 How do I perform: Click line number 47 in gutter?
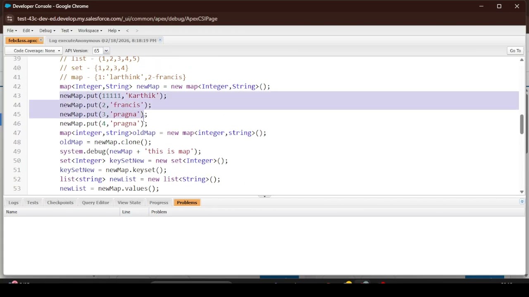[17, 133]
